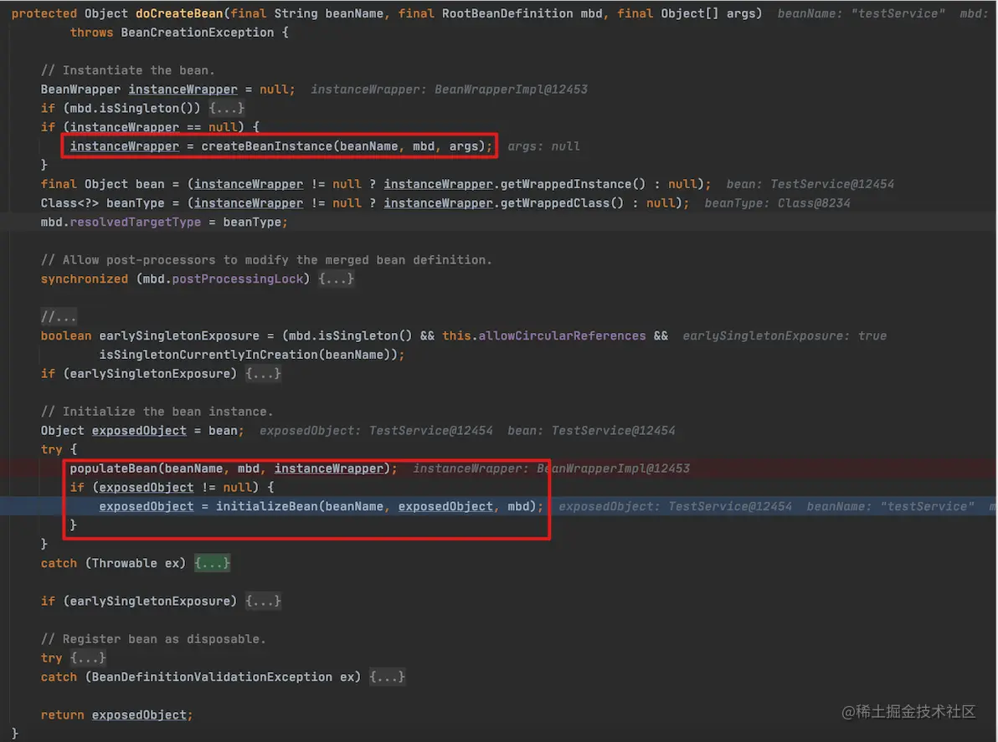Click the 'if (exposedObject != null)' condition

[165, 487]
